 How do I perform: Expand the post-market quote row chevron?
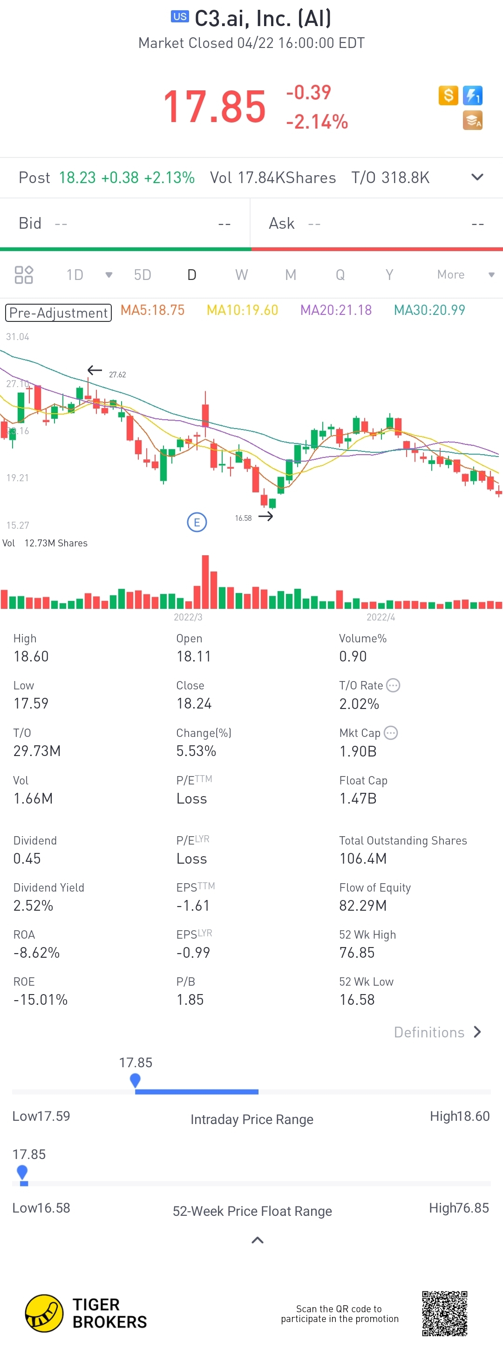(477, 177)
